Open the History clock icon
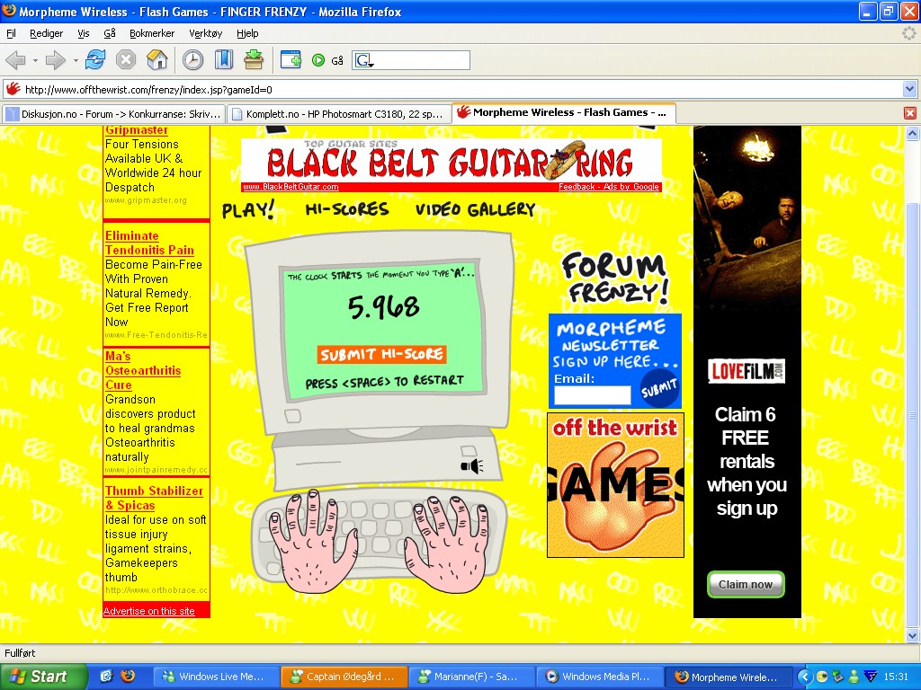The height and width of the screenshot is (690, 921). click(192, 60)
